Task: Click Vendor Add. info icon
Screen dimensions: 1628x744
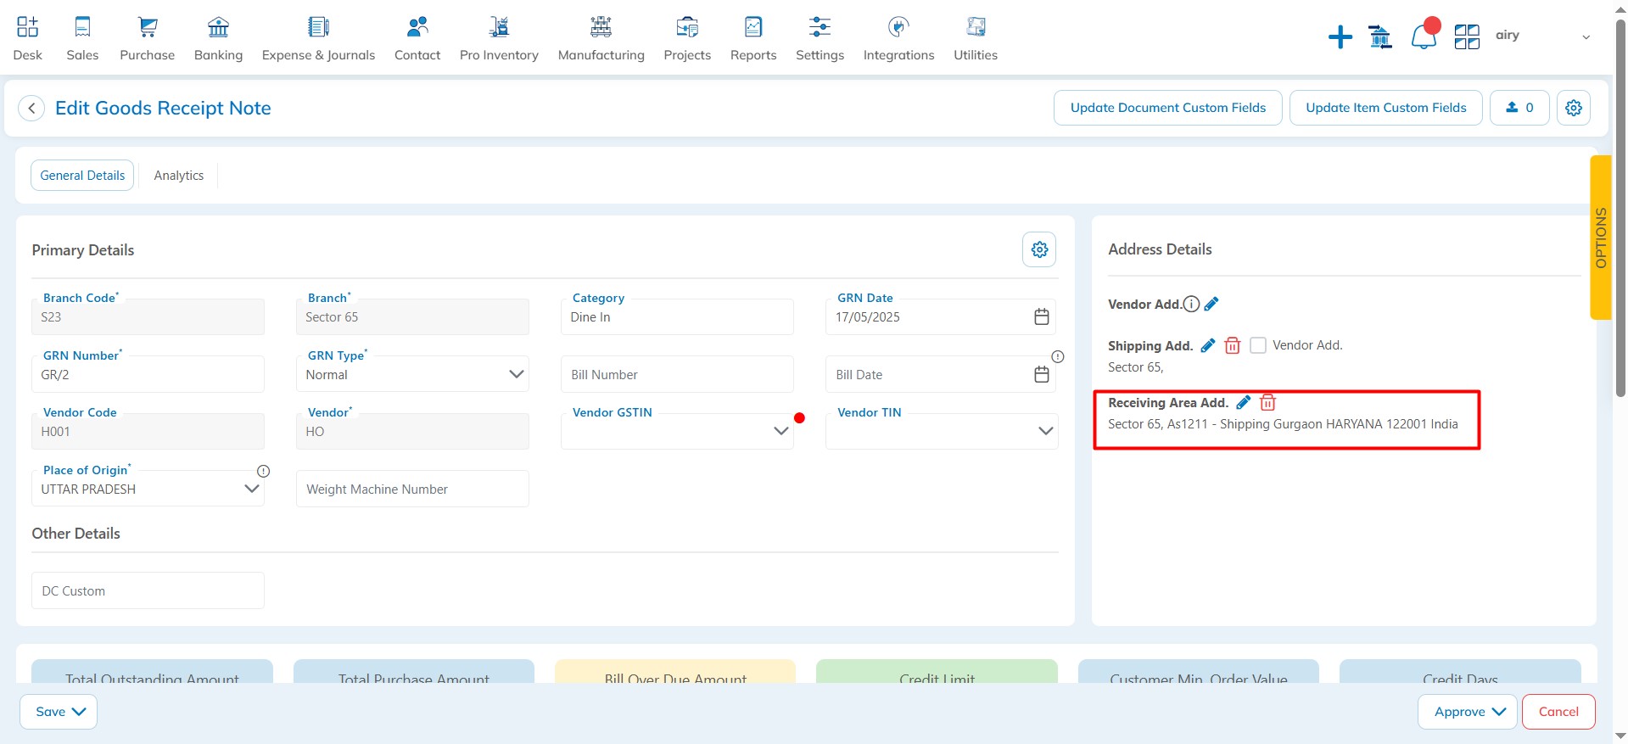Action: [1191, 304]
